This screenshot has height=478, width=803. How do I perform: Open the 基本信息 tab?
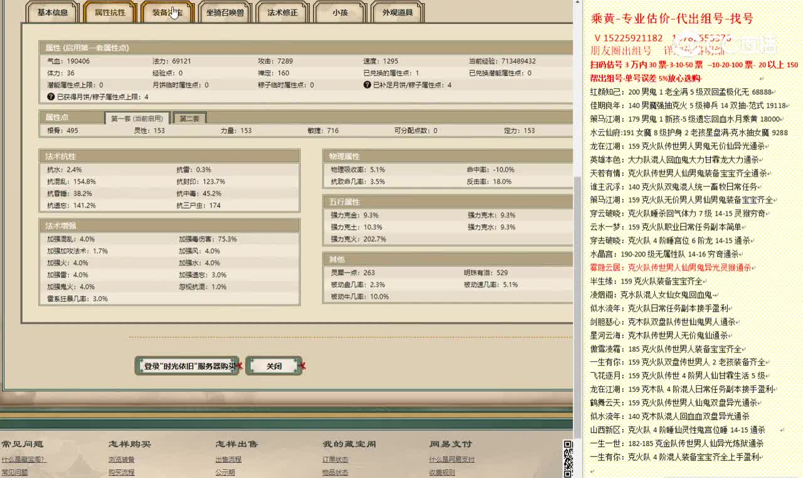pos(53,12)
